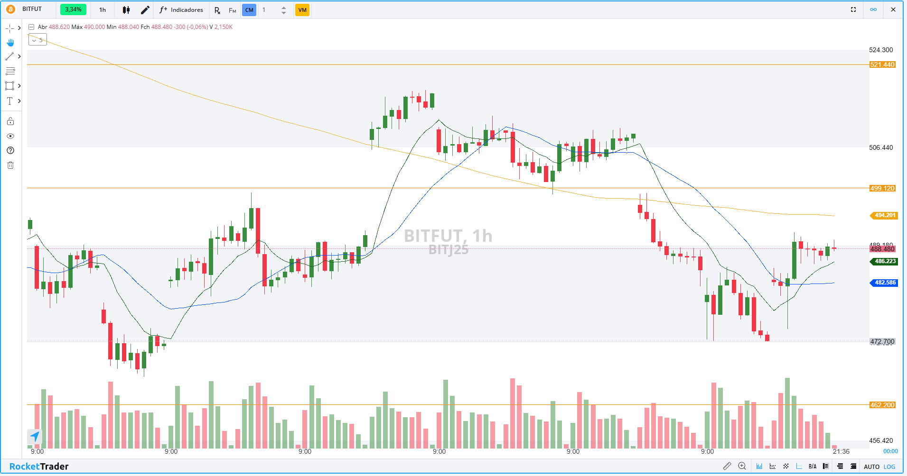Pick the rectangle shape tool

tap(9, 86)
